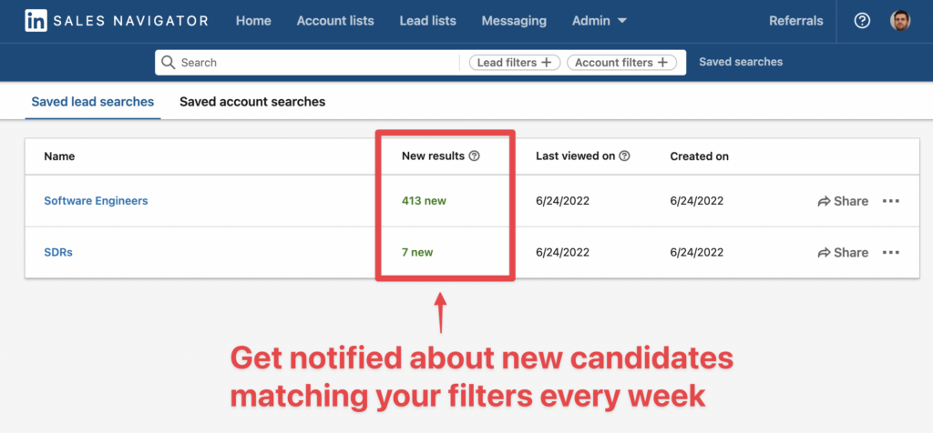Open Lead lists in navigation

click(x=428, y=21)
